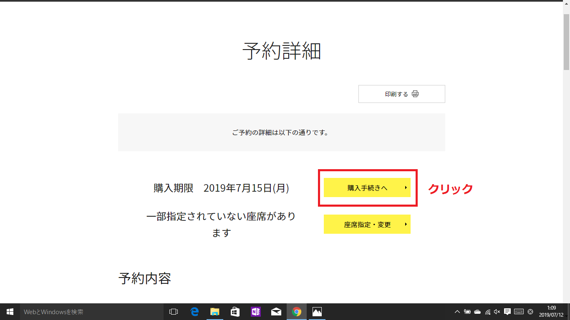The width and height of the screenshot is (570, 320).
Task: Click the WebとWindowsを検索 search box
Action: 92,312
